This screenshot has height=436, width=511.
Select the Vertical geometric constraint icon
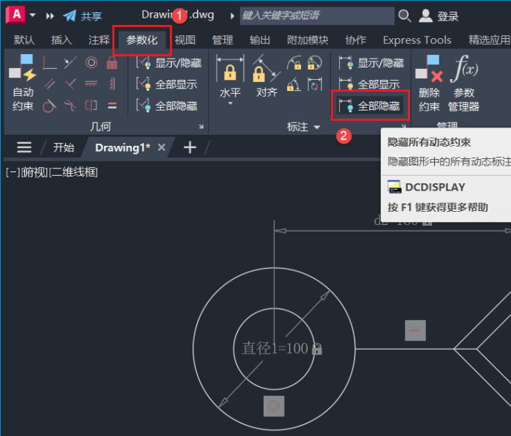(x=112, y=84)
